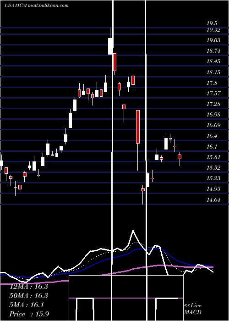Click the 19.03 price level label

213,40
